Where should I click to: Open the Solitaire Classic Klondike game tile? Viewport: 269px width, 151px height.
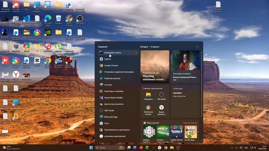pos(163,133)
